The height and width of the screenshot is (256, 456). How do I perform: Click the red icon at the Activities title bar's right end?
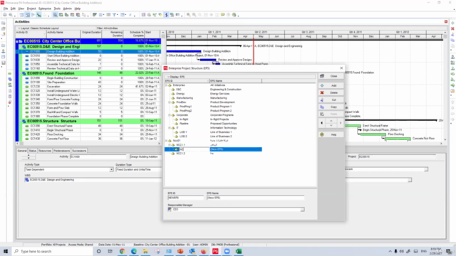click(446, 21)
